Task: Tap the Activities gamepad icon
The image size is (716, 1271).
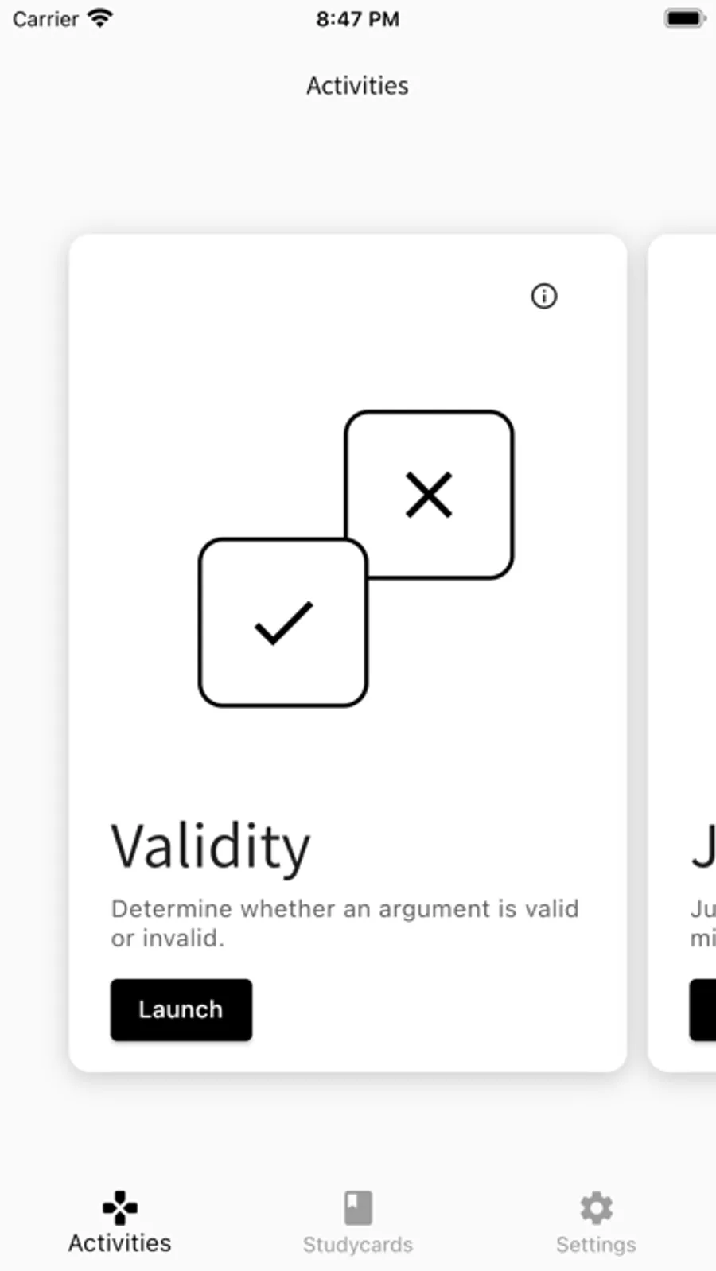Action: pos(120,1207)
